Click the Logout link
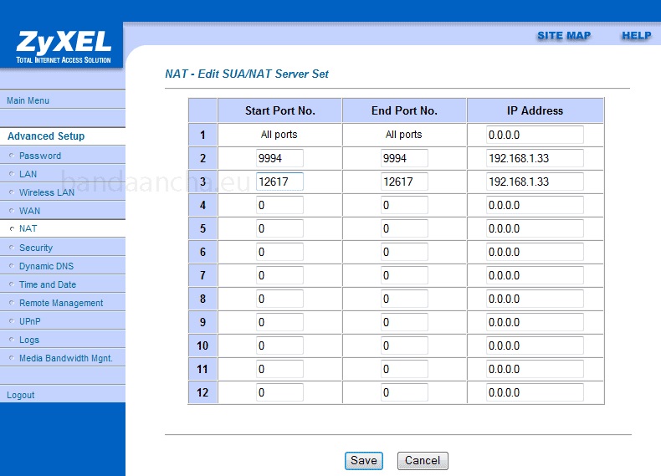This screenshot has height=476, width=661. coord(21,395)
